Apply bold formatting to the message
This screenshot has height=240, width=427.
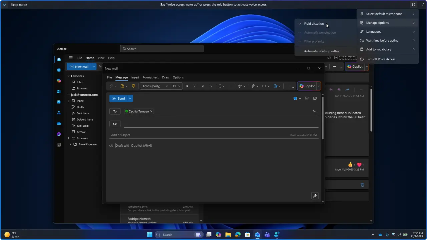[186, 86]
